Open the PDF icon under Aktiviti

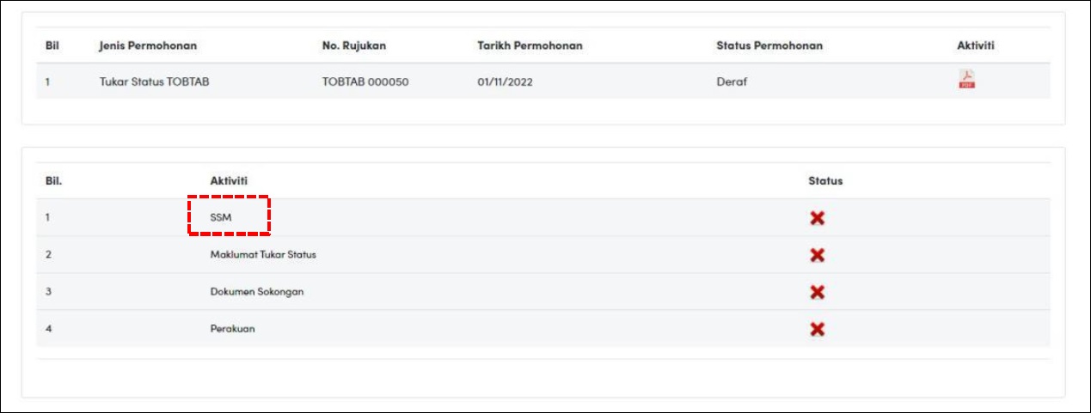pos(966,81)
